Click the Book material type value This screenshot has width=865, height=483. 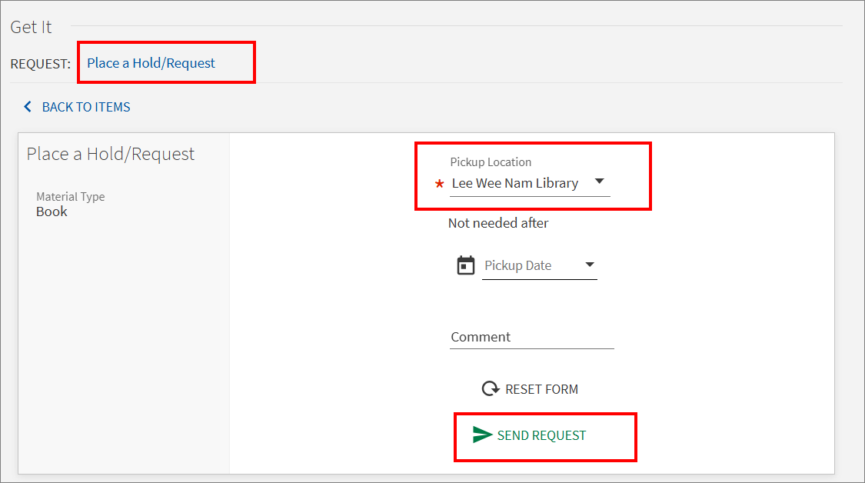tap(52, 212)
